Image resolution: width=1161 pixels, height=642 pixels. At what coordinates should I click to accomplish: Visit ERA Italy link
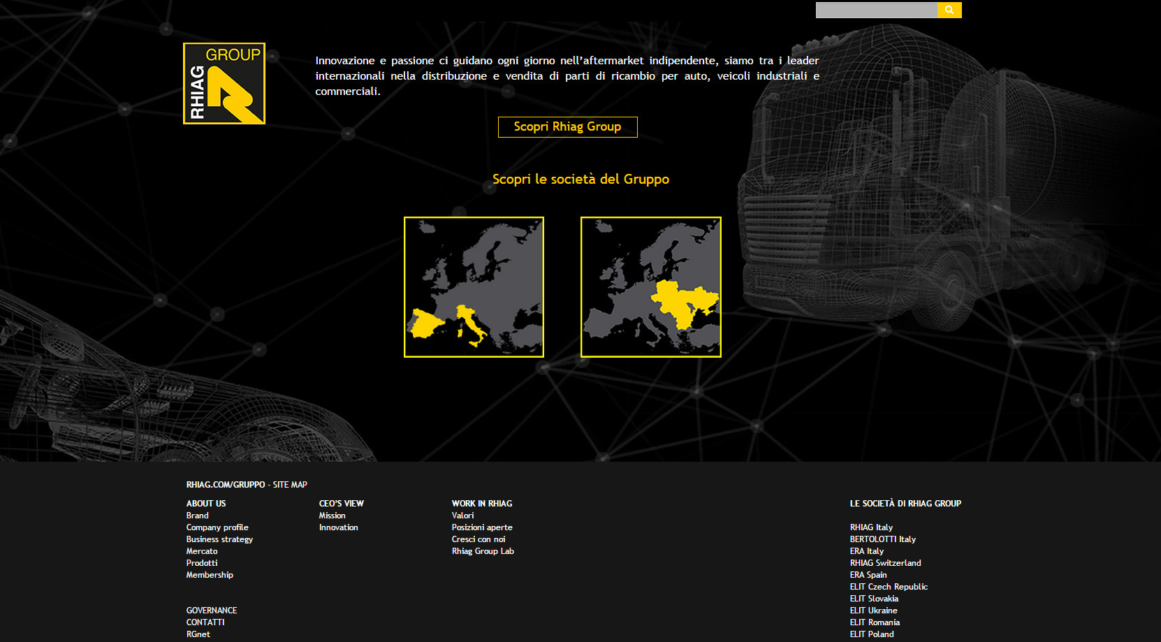(x=867, y=551)
